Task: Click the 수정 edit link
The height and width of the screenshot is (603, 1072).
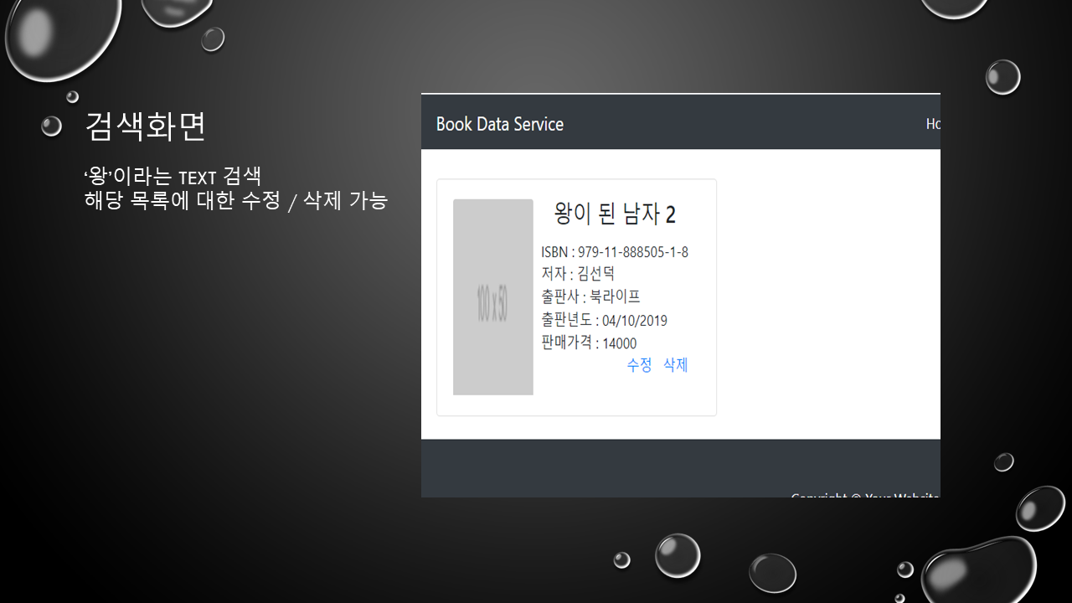Action: [x=639, y=365]
